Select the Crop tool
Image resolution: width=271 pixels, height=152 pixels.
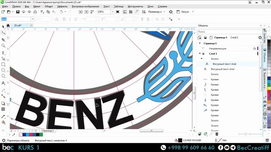click(x=3, y=40)
